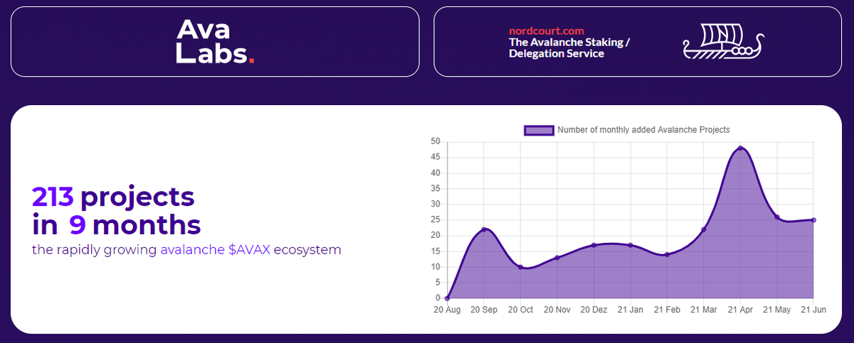Image resolution: width=854 pixels, height=343 pixels.
Task: Select the 21 Mar data point
Action: (704, 229)
